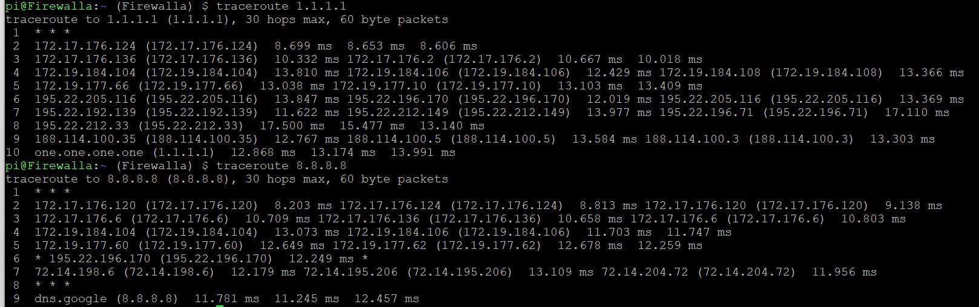Screen dimensions: 979x307
Task: Click the dns.google hostname
Action: pyautogui.click(x=71, y=299)
